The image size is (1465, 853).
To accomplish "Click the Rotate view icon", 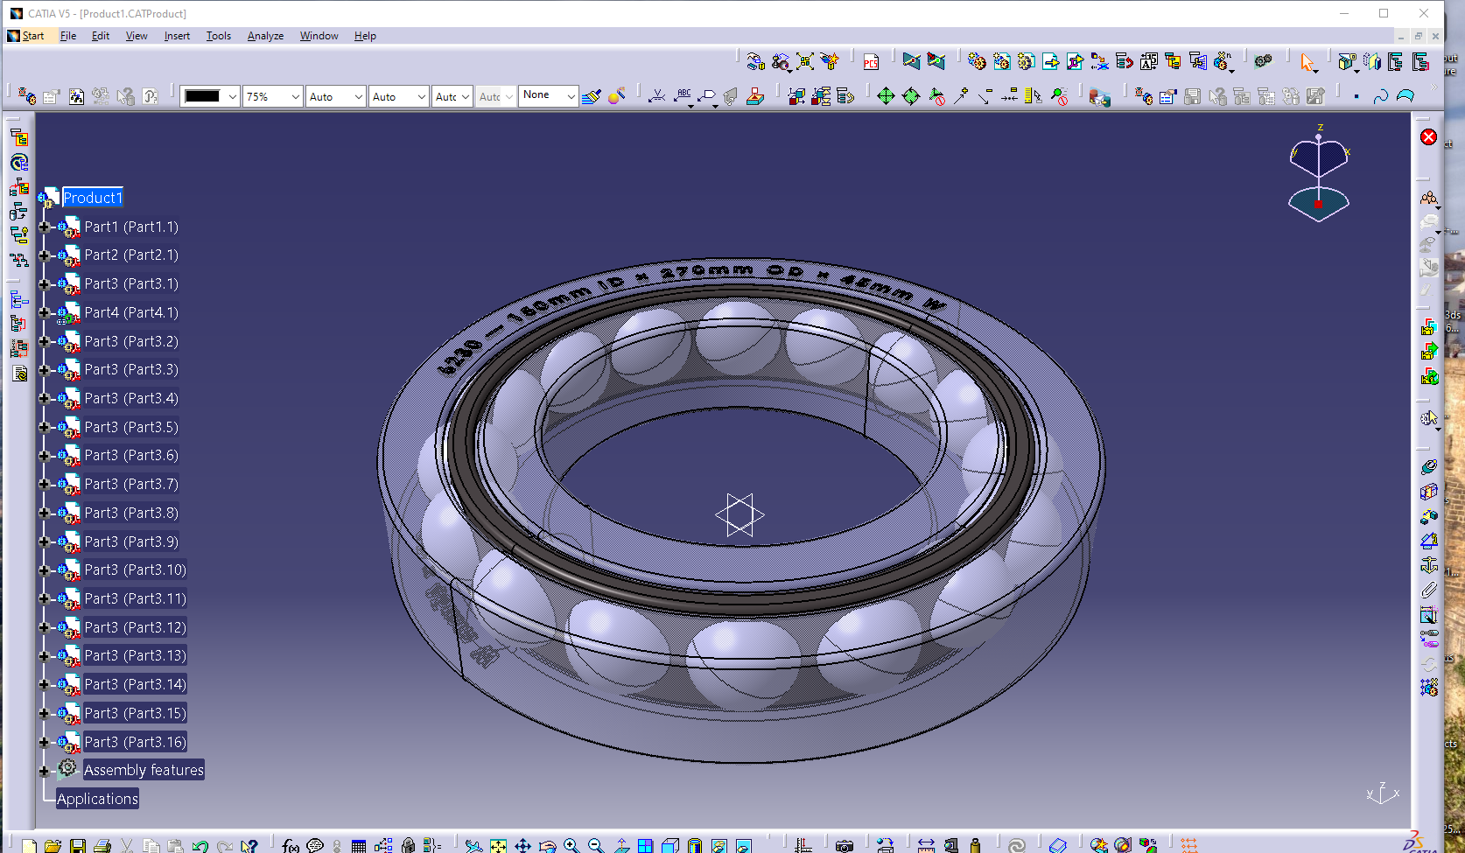I will click(x=547, y=845).
